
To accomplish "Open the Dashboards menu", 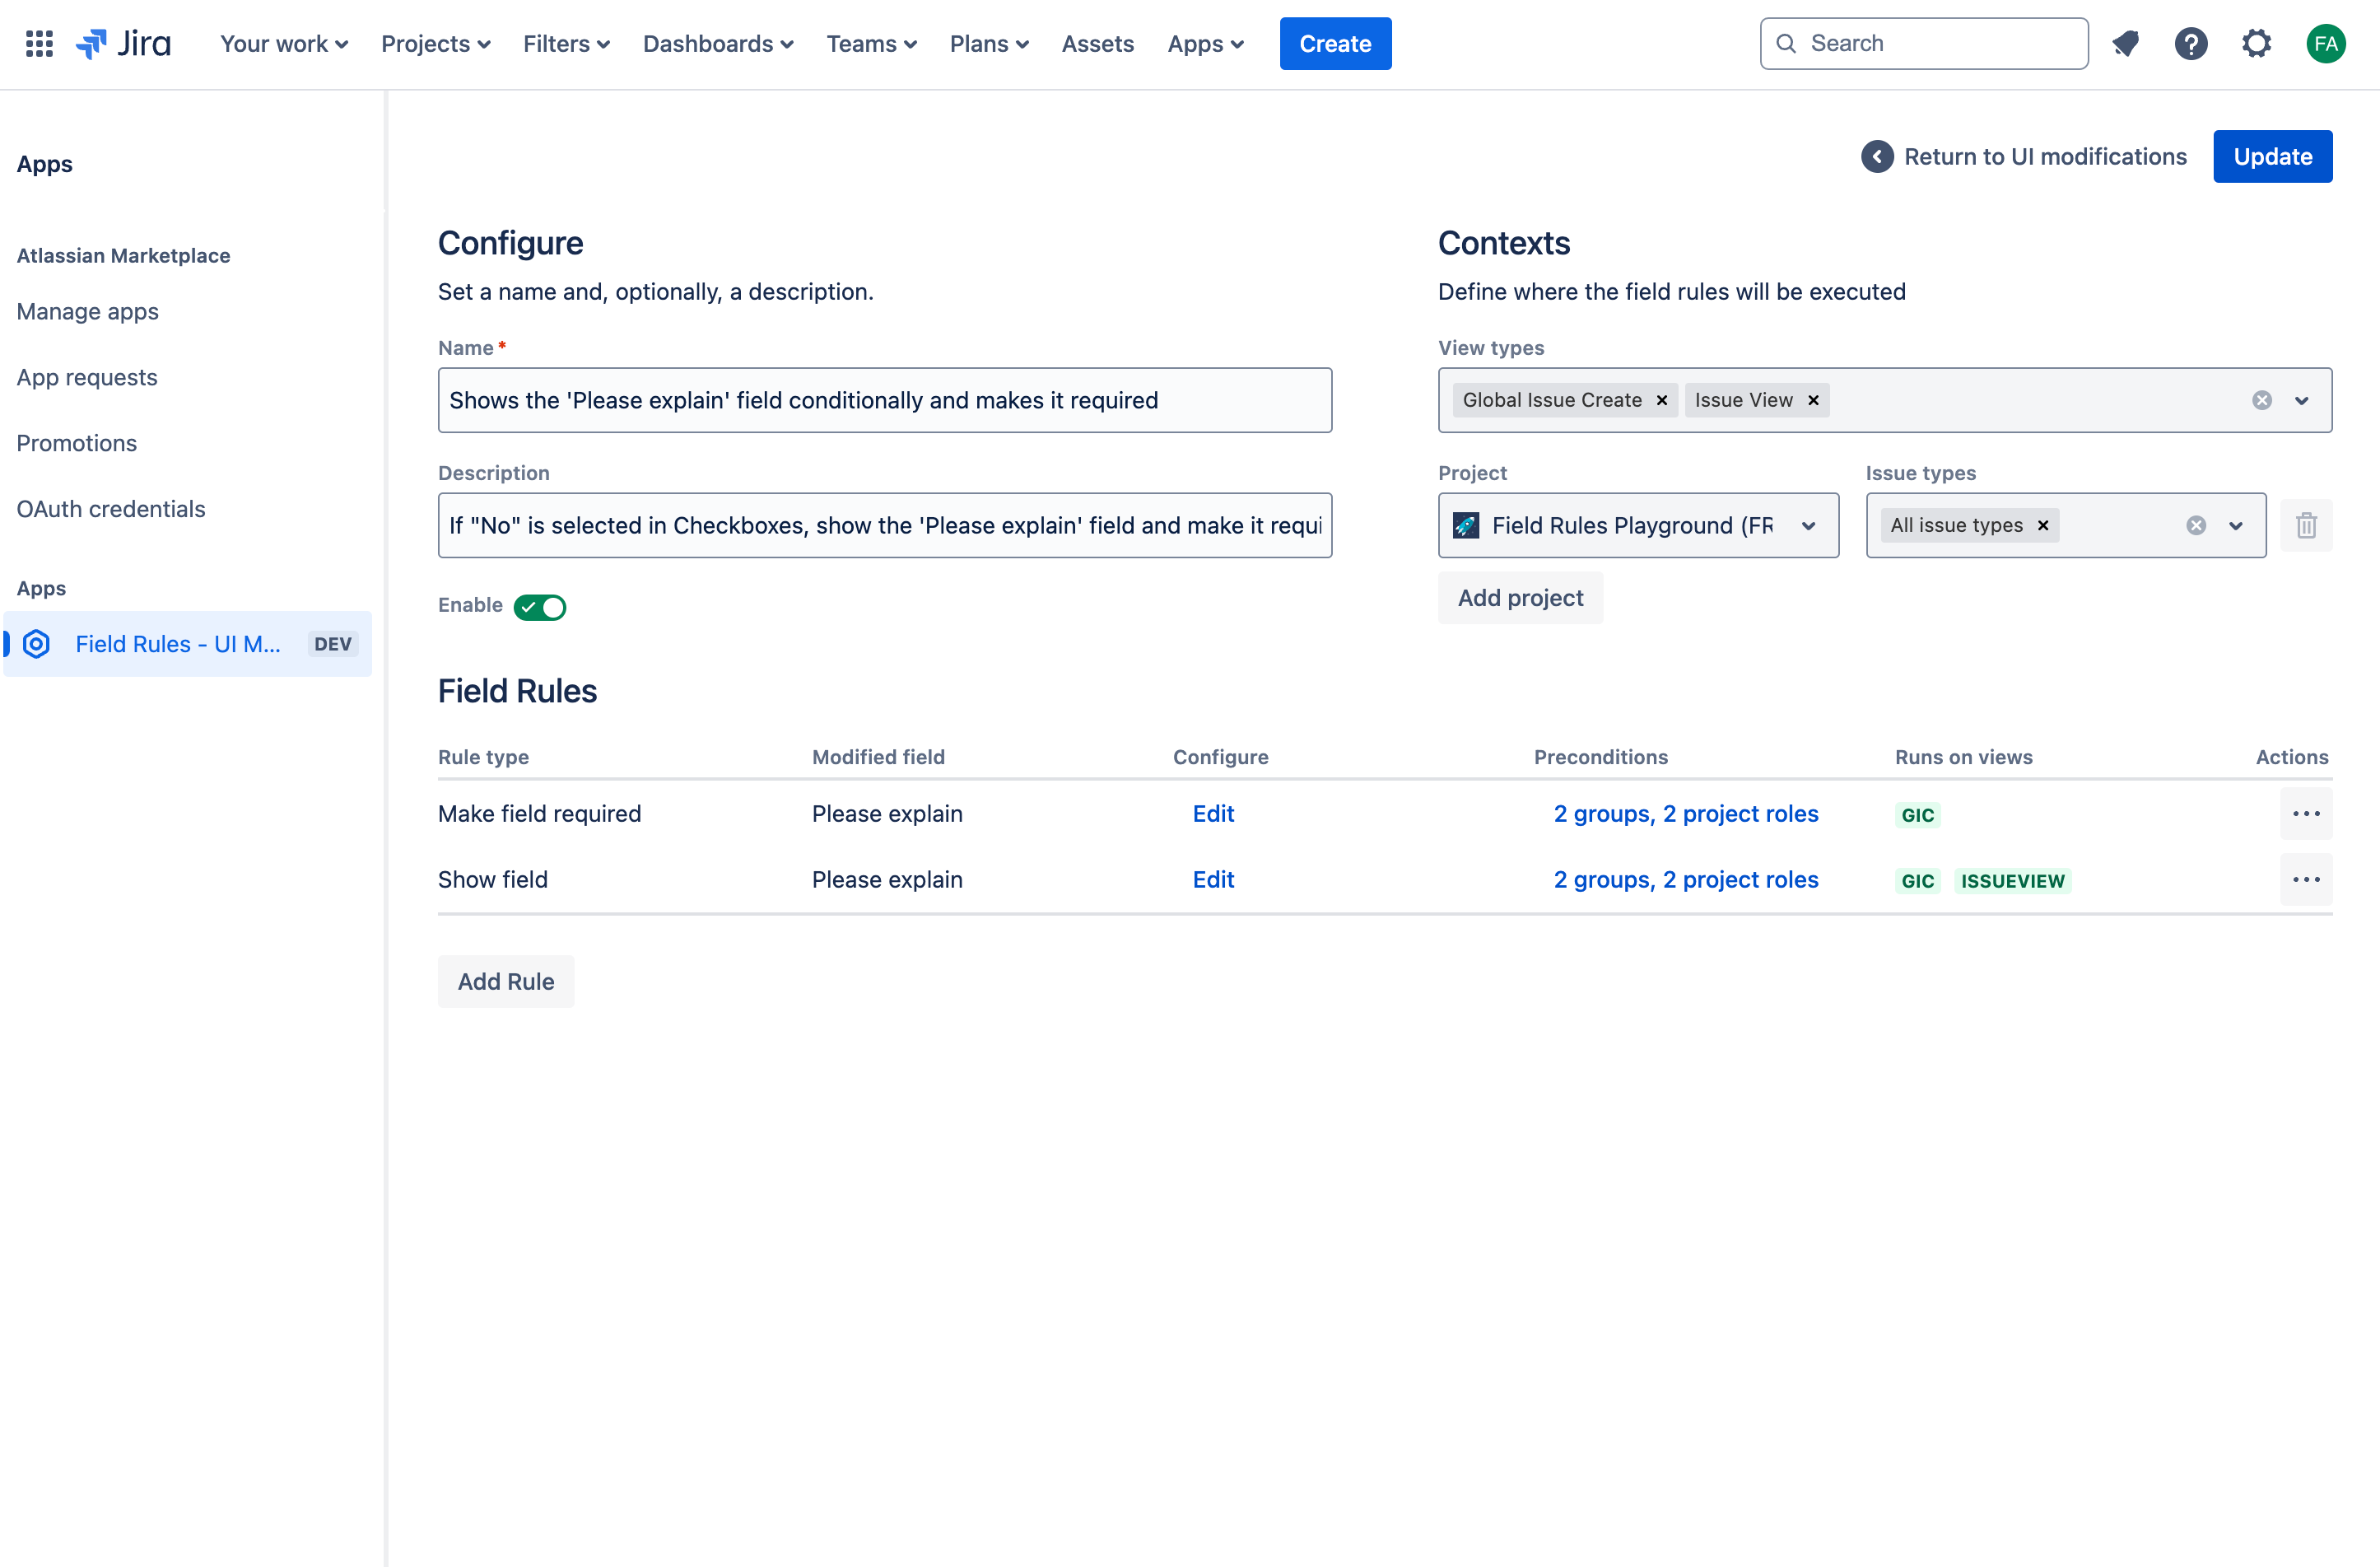I will coord(717,44).
